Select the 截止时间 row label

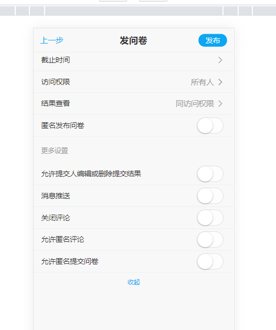click(x=56, y=60)
